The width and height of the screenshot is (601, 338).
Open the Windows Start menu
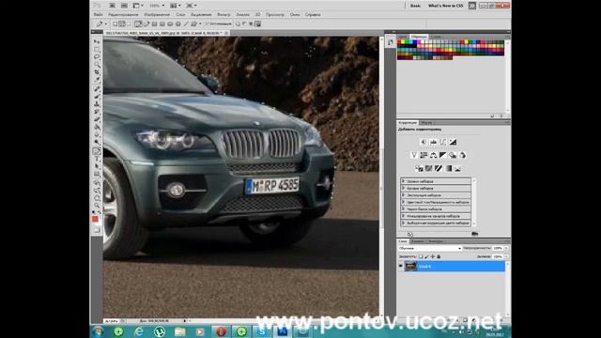pos(98,331)
